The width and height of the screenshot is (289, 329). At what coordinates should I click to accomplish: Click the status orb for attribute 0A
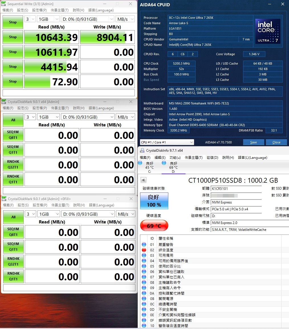144,293
